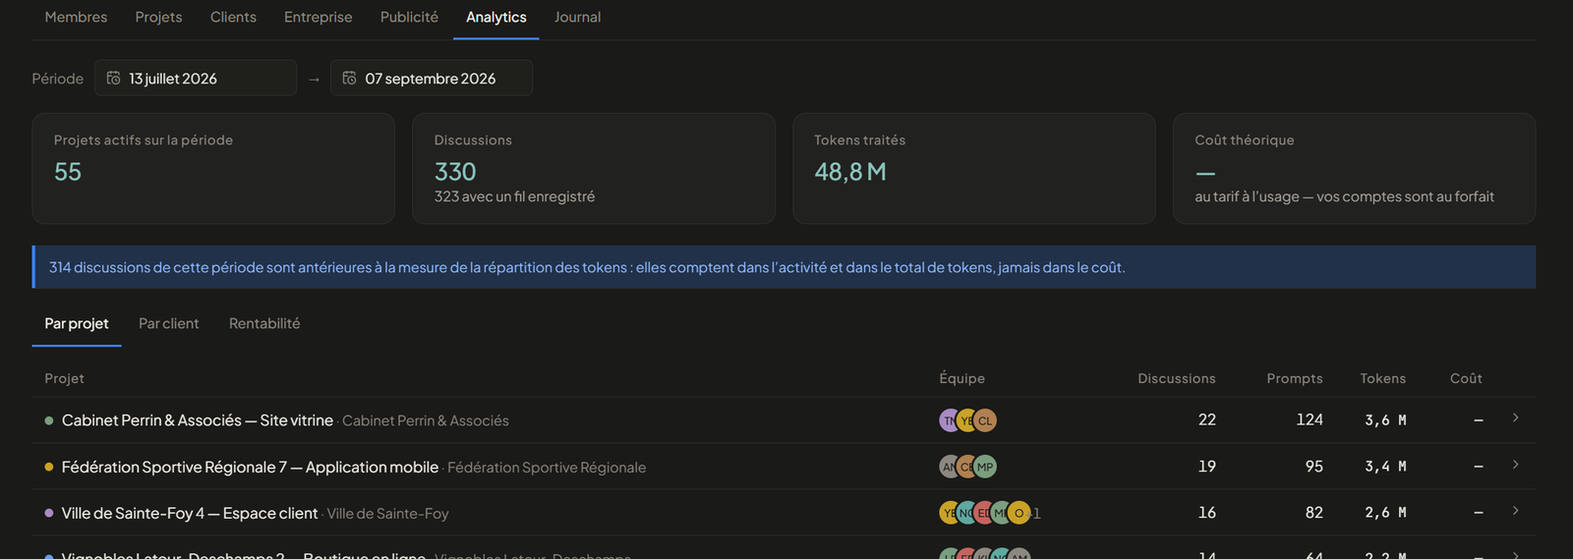Click the O avatar in the Ville de Sainte-Foy row

tap(1020, 513)
